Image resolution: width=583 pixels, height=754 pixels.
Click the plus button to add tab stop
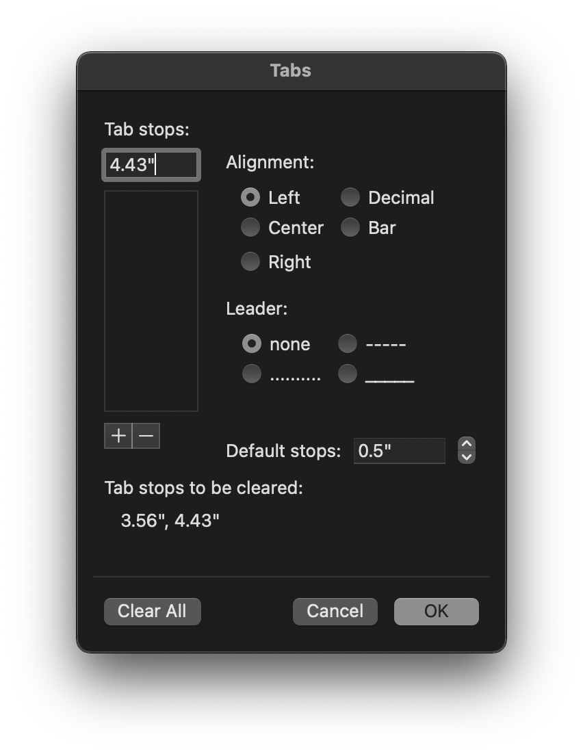[118, 436]
